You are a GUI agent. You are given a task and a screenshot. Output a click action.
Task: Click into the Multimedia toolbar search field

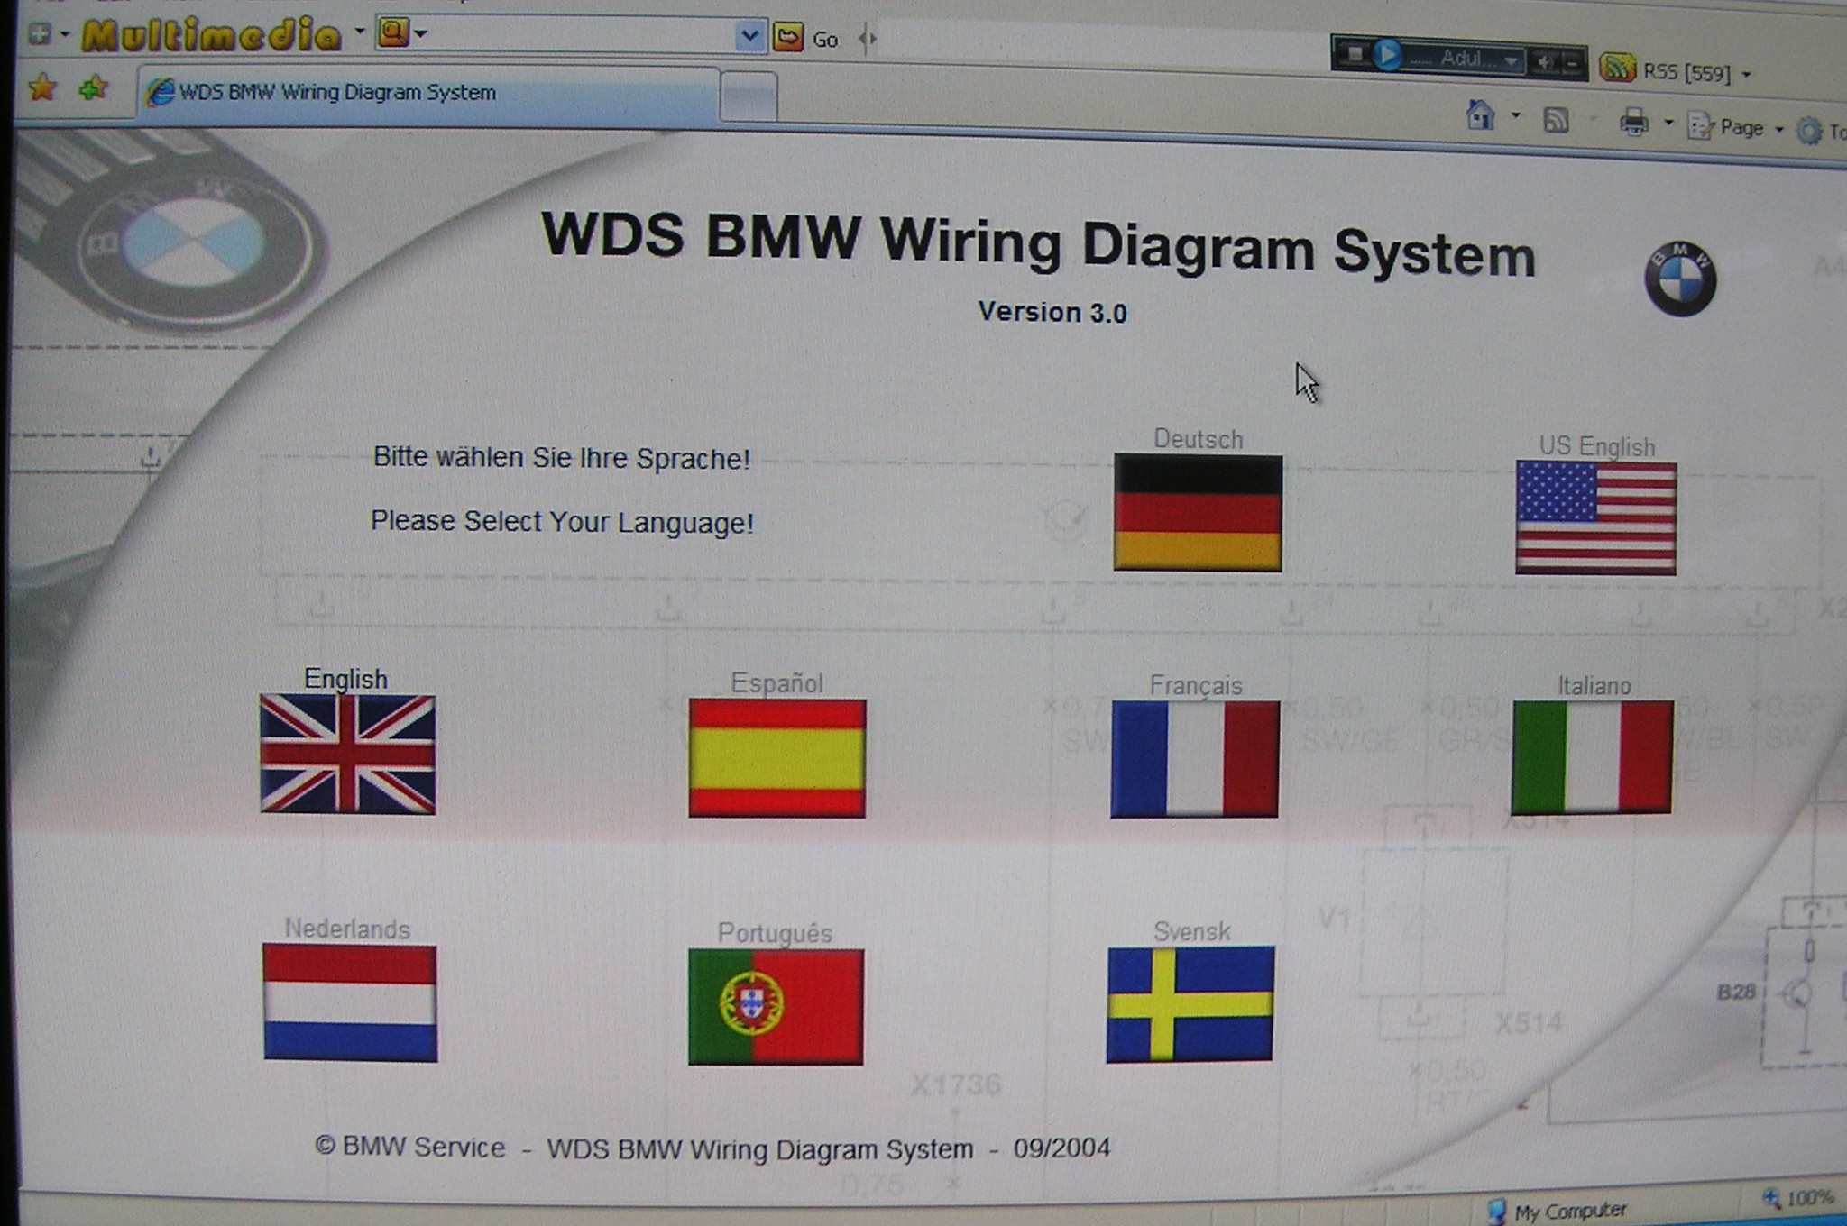582,36
